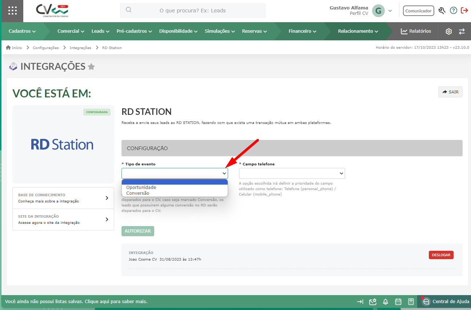Click the Comunicador button
471x310 pixels.
tap(418, 11)
